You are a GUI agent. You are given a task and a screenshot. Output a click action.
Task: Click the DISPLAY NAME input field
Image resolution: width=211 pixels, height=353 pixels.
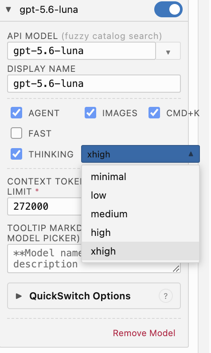pos(94,84)
